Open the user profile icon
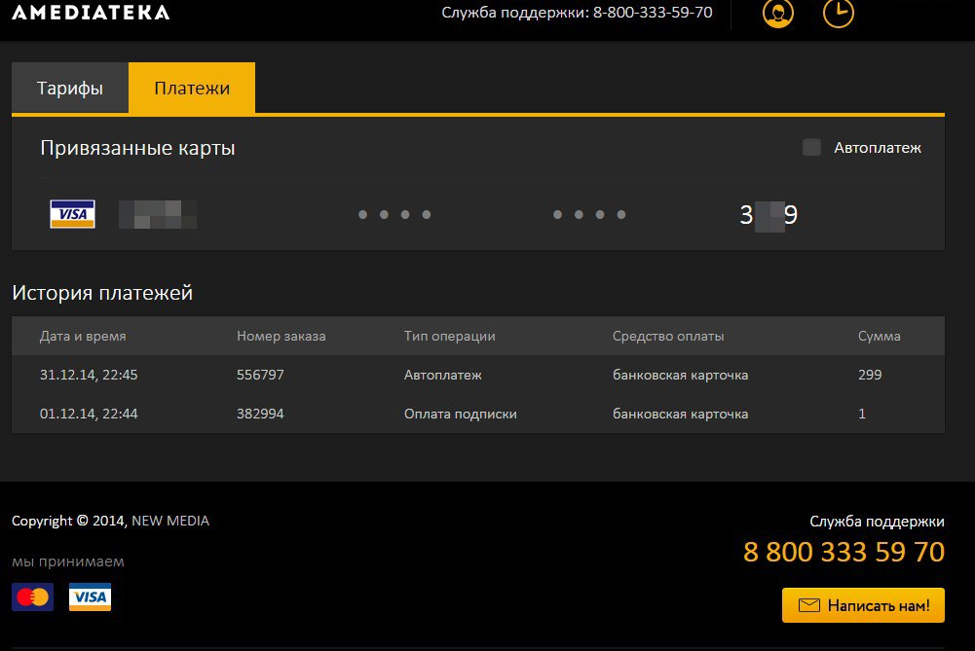975x651 pixels. 777,13
